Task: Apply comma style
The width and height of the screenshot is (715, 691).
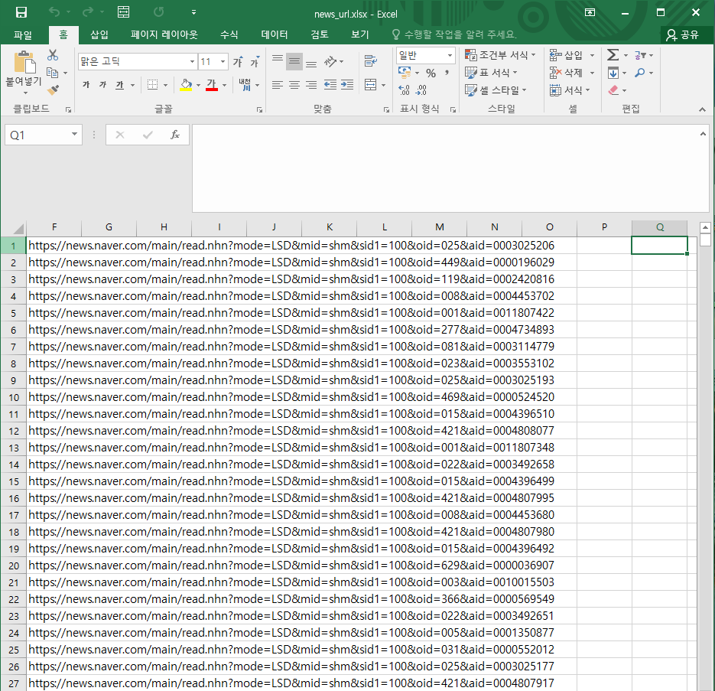Action: click(447, 73)
